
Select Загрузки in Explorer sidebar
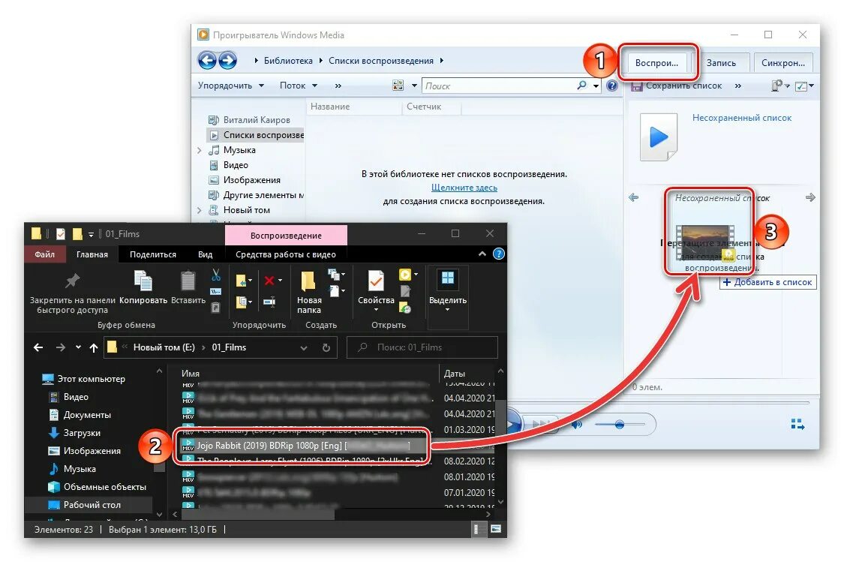point(75,433)
